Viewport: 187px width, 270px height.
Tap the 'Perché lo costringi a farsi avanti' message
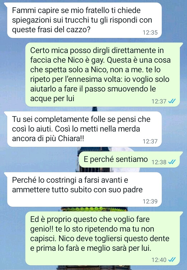click(84, 189)
